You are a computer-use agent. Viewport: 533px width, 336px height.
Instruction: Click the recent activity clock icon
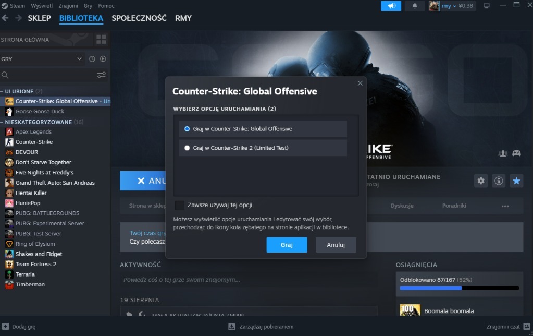point(92,59)
